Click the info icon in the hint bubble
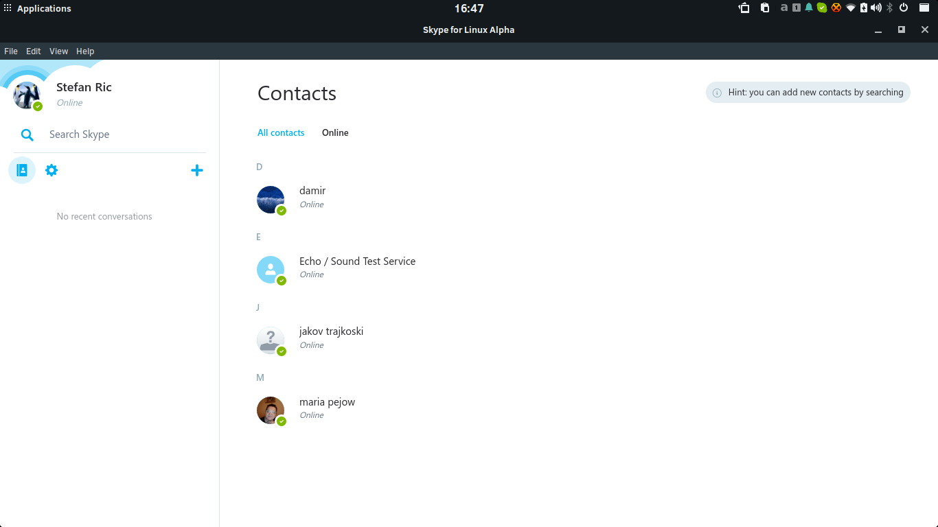938x527 pixels. (x=717, y=93)
